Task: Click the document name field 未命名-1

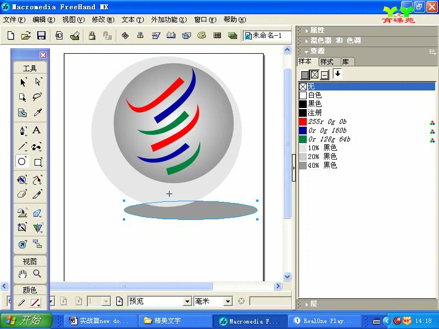Action: click(x=267, y=36)
